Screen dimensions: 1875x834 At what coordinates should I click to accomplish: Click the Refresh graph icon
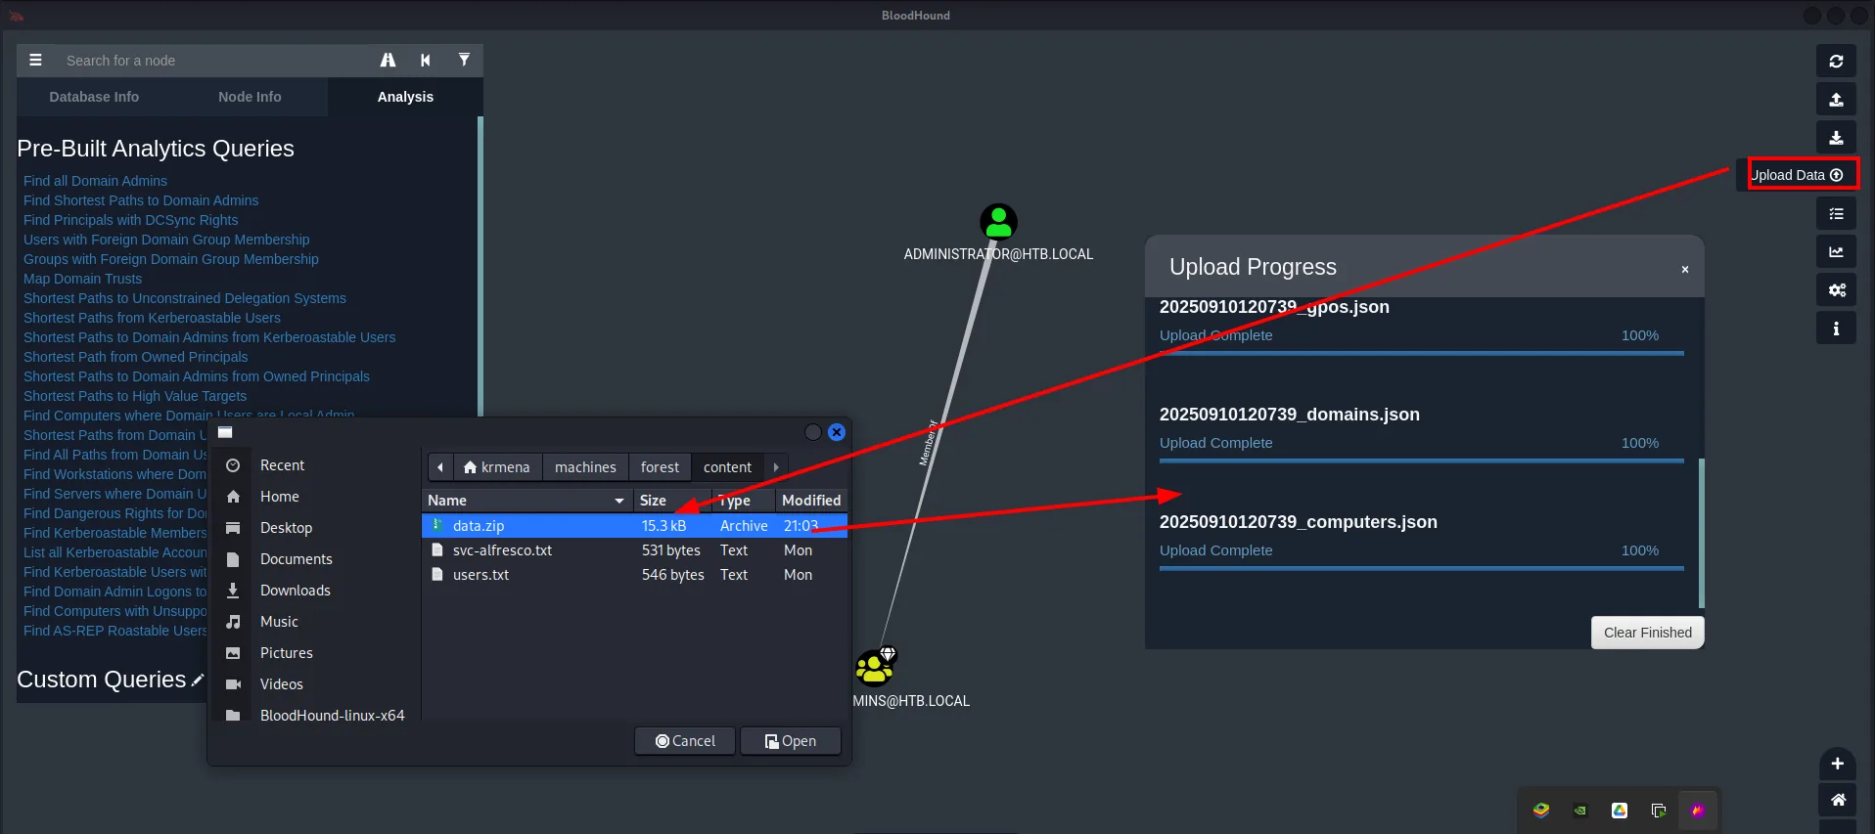pyautogui.click(x=1836, y=61)
